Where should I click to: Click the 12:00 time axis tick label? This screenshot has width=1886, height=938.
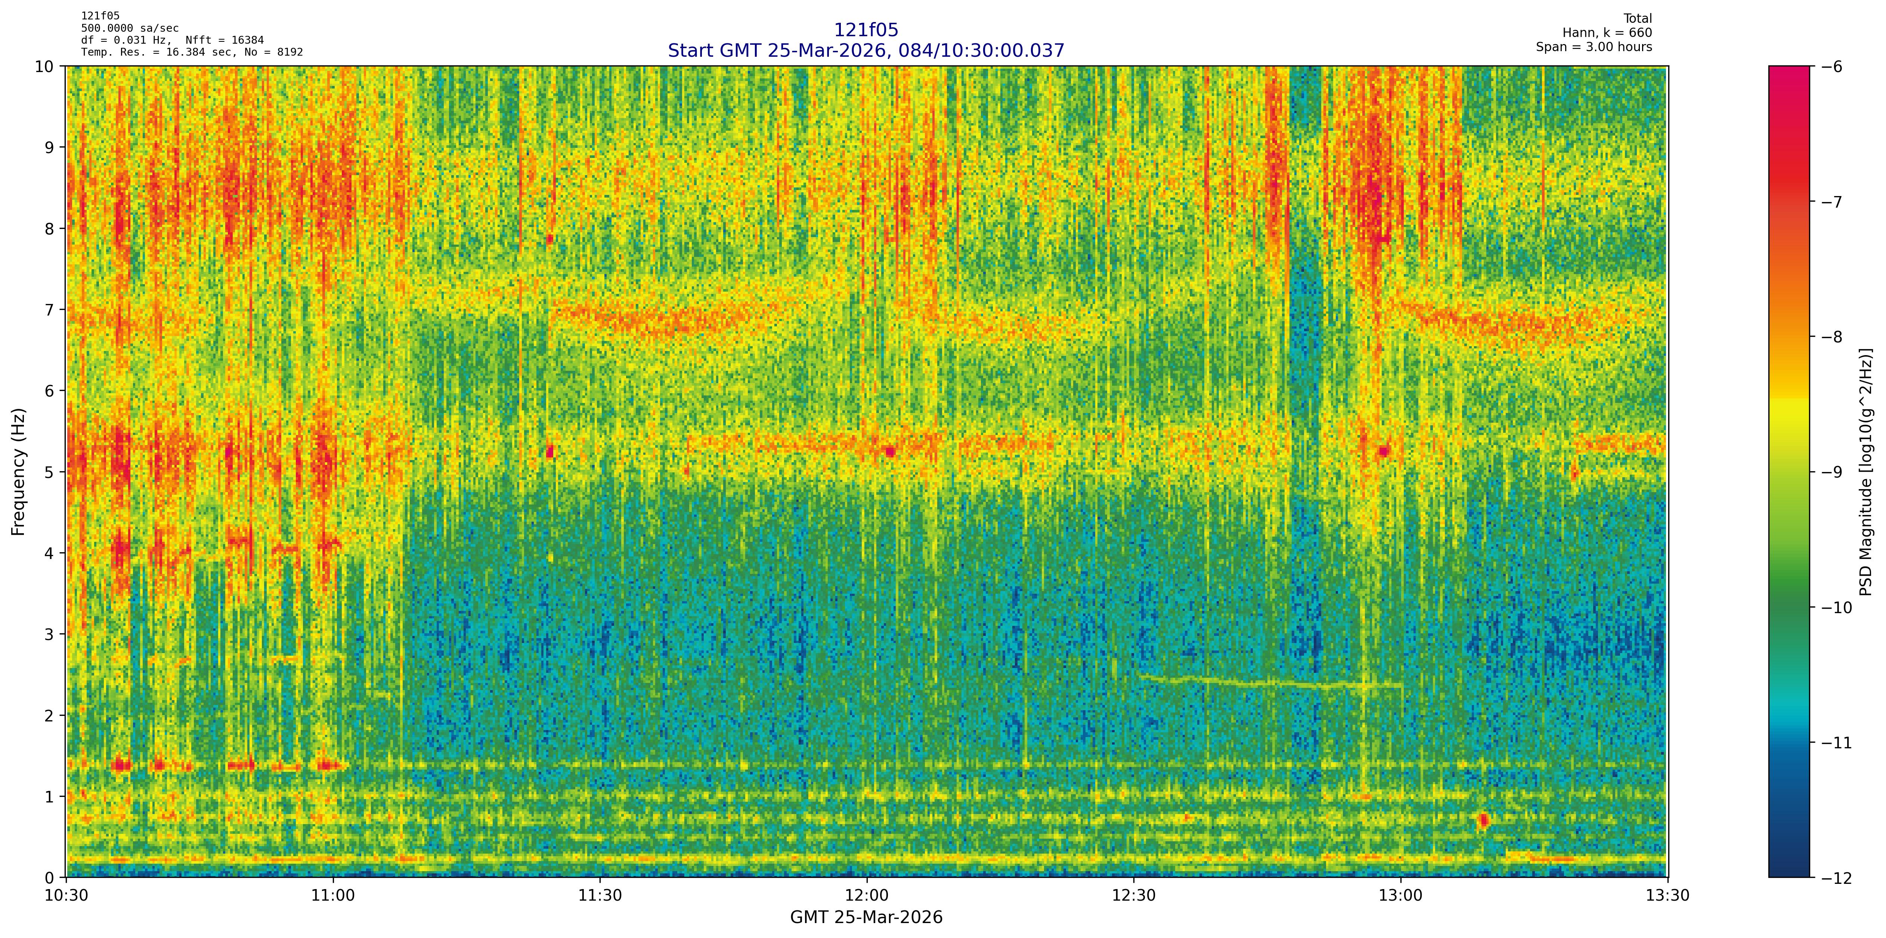point(867,895)
